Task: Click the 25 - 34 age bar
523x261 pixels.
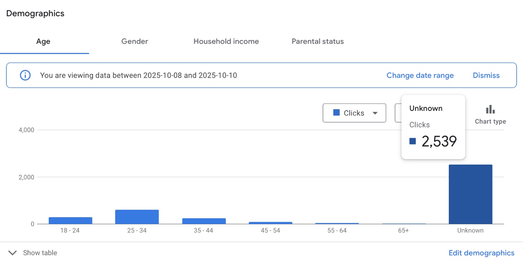Action: (x=137, y=217)
